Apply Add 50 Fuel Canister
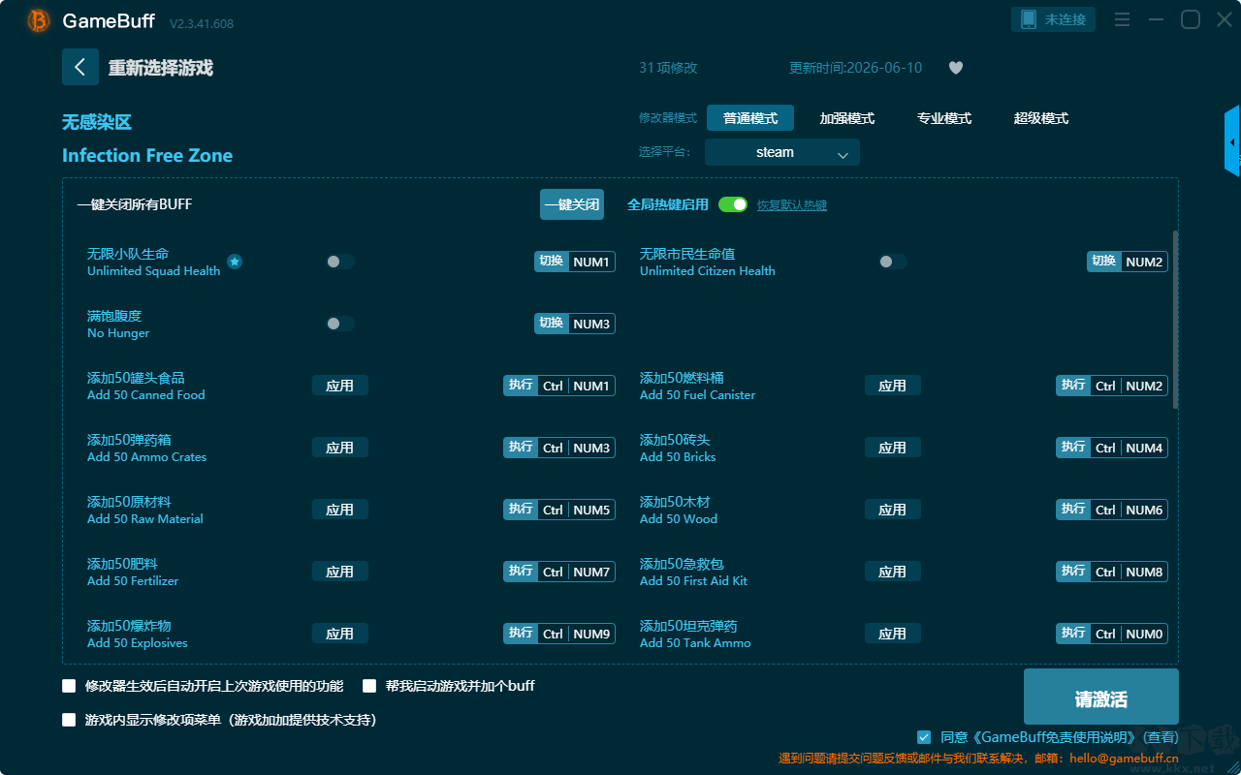Image resolution: width=1241 pixels, height=775 pixels. pos(893,386)
